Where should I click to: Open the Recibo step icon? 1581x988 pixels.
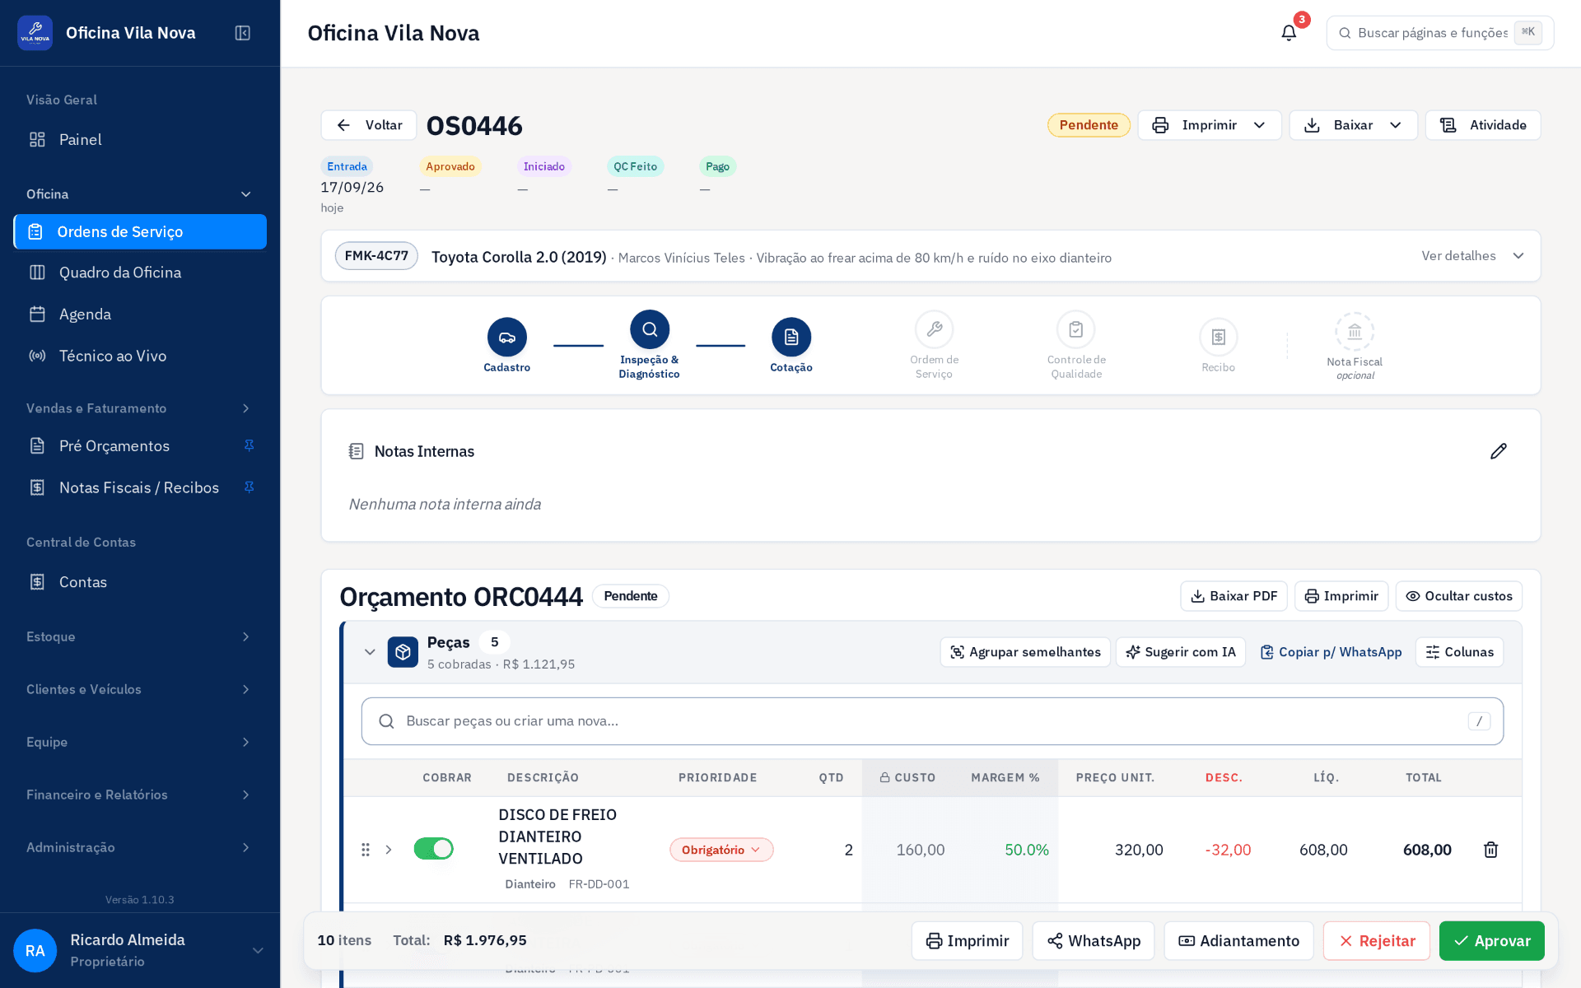(1219, 337)
